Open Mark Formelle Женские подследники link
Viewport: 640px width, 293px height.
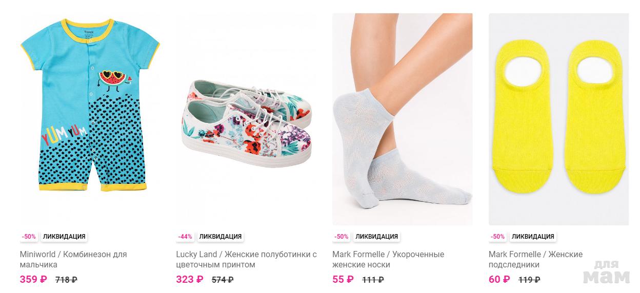pyautogui.click(x=535, y=259)
